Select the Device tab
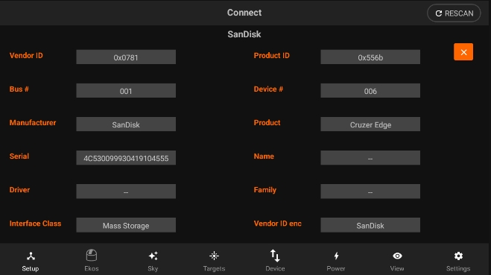The width and height of the screenshot is (491, 275). (x=275, y=260)
